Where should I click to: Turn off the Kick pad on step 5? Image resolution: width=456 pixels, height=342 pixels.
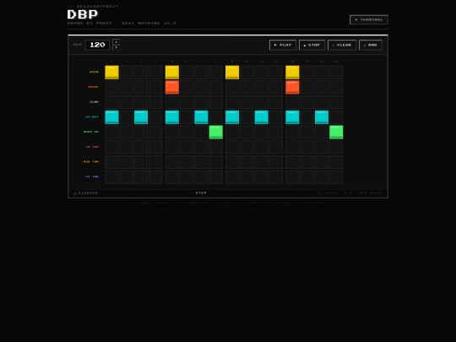[x=172, y=73]
